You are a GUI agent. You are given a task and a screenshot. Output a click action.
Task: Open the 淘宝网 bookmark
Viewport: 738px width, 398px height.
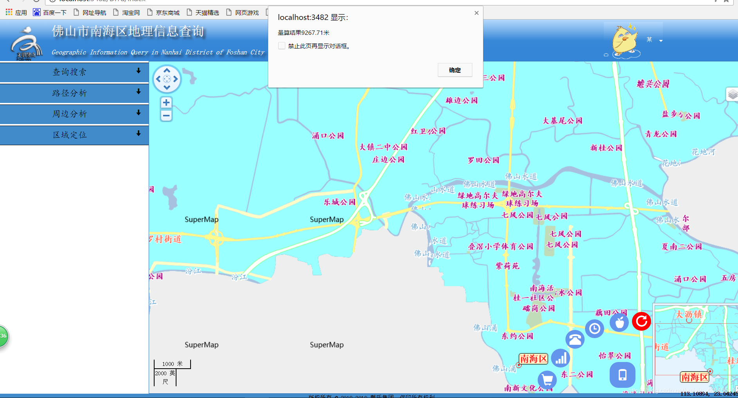coord(126,13)
